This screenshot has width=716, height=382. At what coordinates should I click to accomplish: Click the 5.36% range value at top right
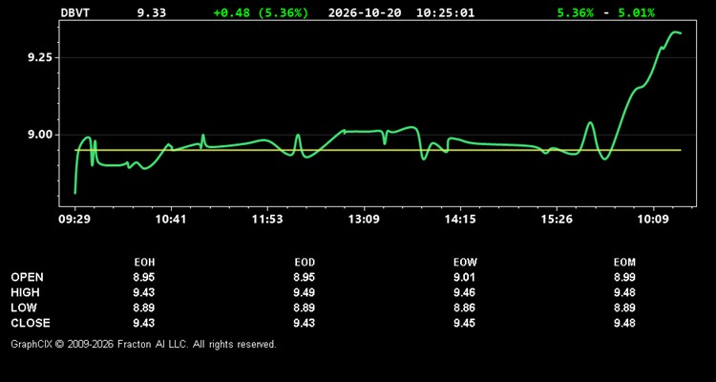[576, 12]
